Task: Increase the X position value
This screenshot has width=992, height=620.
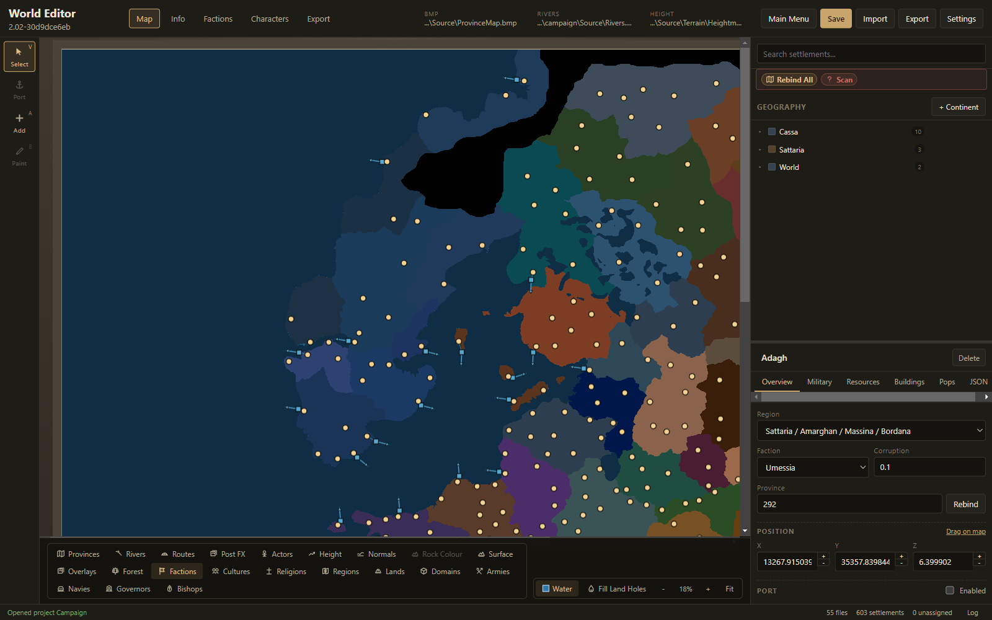Action: 823,557
